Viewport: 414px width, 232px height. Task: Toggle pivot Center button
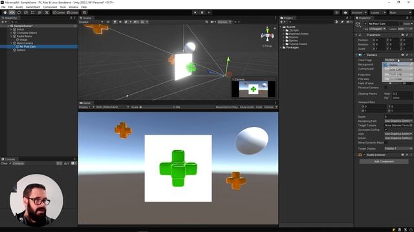click(59, 12)
